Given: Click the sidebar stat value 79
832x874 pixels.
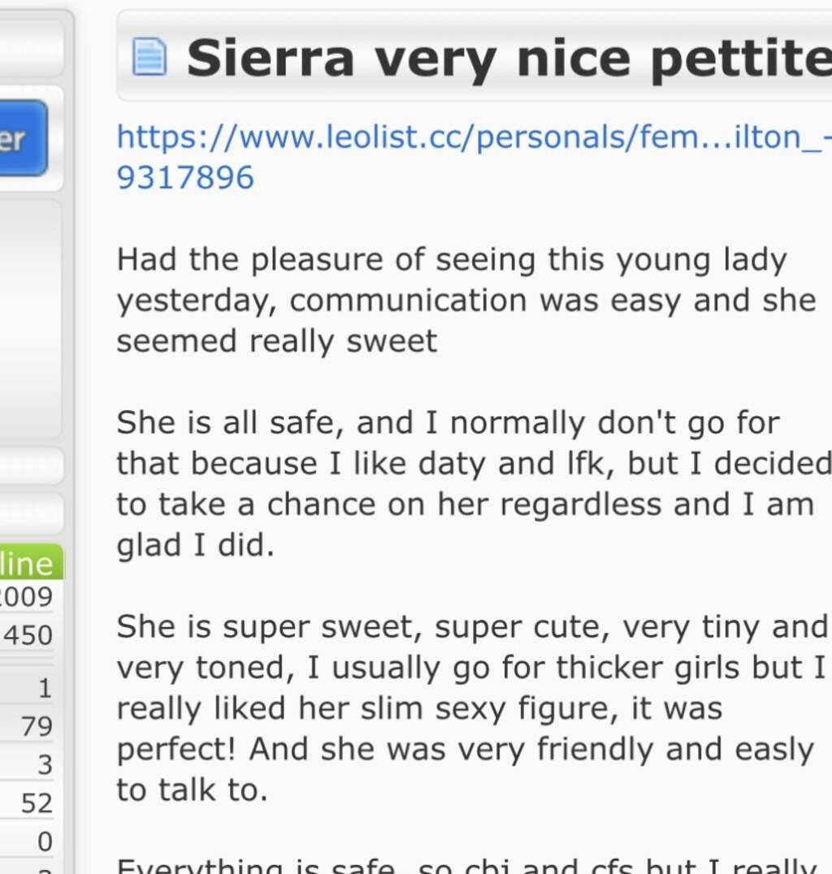Looking at the screenshot, I should pos(37,725).
